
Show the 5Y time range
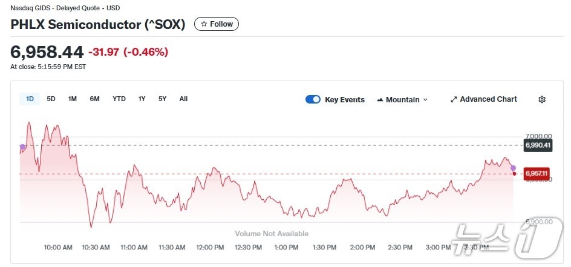coord(163,99)
